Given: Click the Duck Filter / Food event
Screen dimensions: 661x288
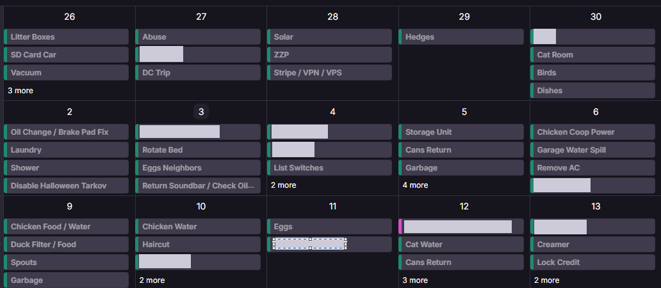Looking at the screenshot, I should [x=67, y=245].
